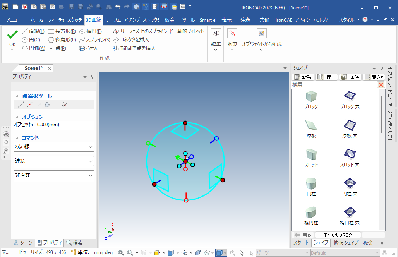Viewport: 398px width, 257px height.
Task: Open the メニュー tab
Action: tap(14, 20)
